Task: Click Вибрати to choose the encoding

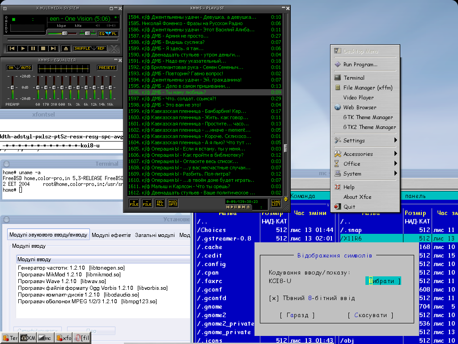Action: [383, 281]
